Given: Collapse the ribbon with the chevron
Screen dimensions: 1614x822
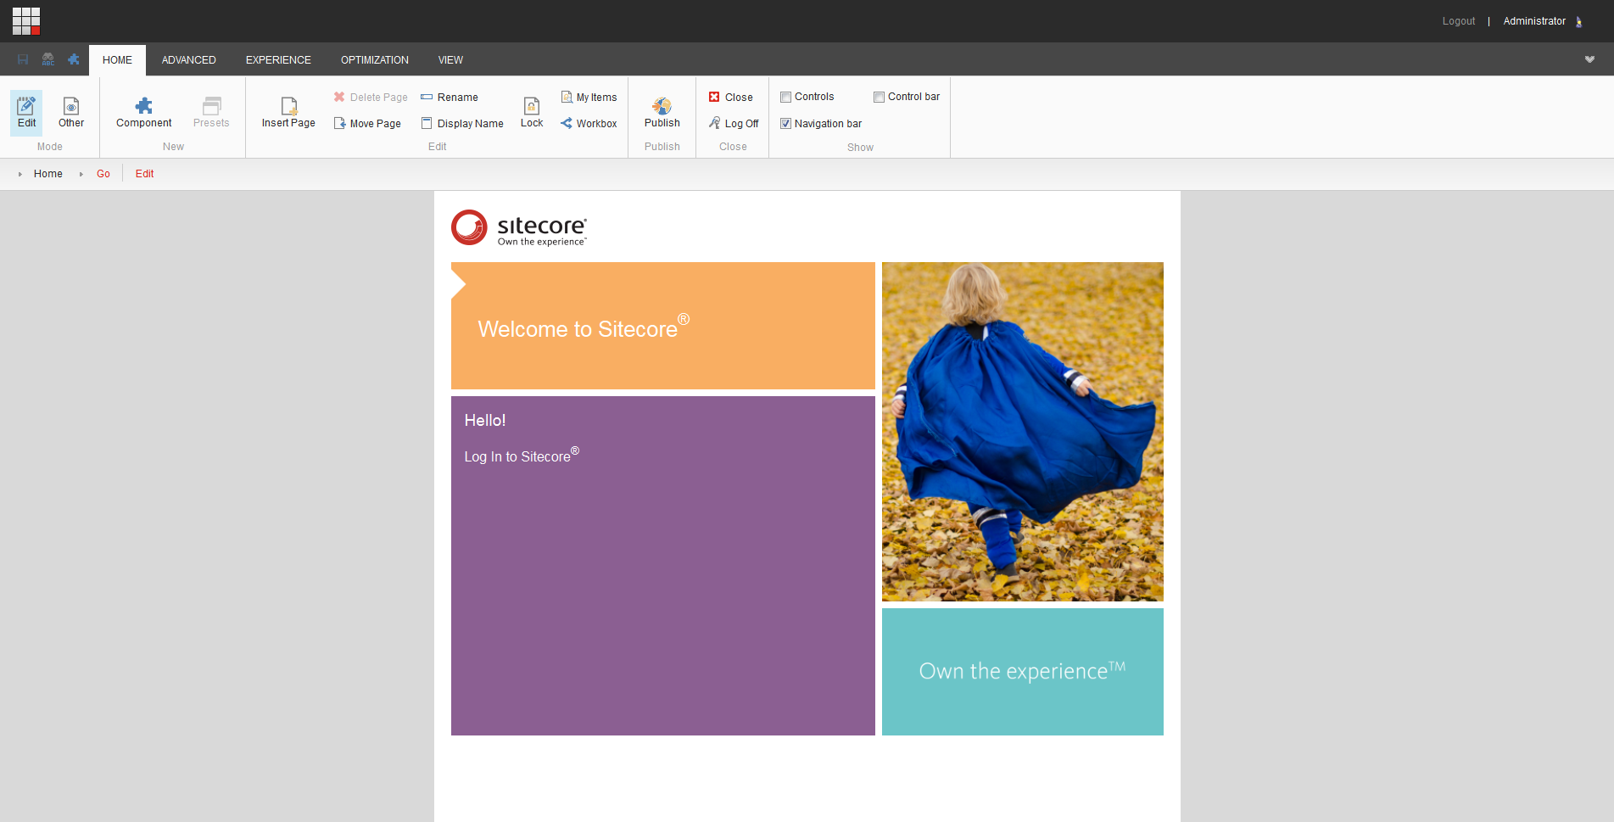Looking at the screenshot, I should click(x=1589, y=59).
